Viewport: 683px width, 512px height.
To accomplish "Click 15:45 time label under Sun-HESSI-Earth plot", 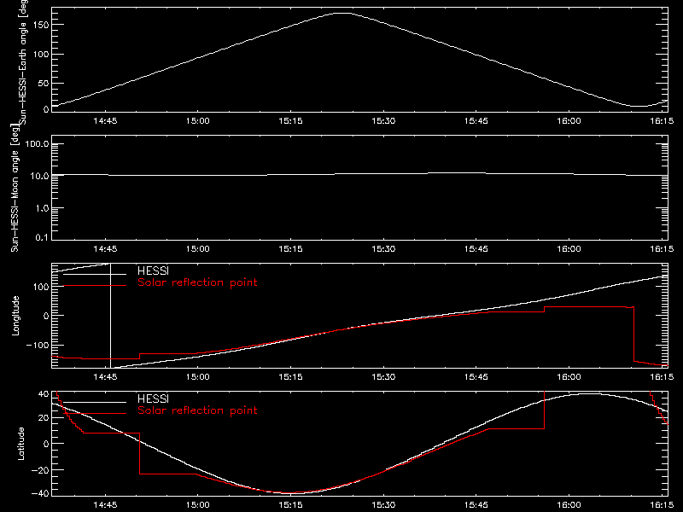I will (476, 121).
